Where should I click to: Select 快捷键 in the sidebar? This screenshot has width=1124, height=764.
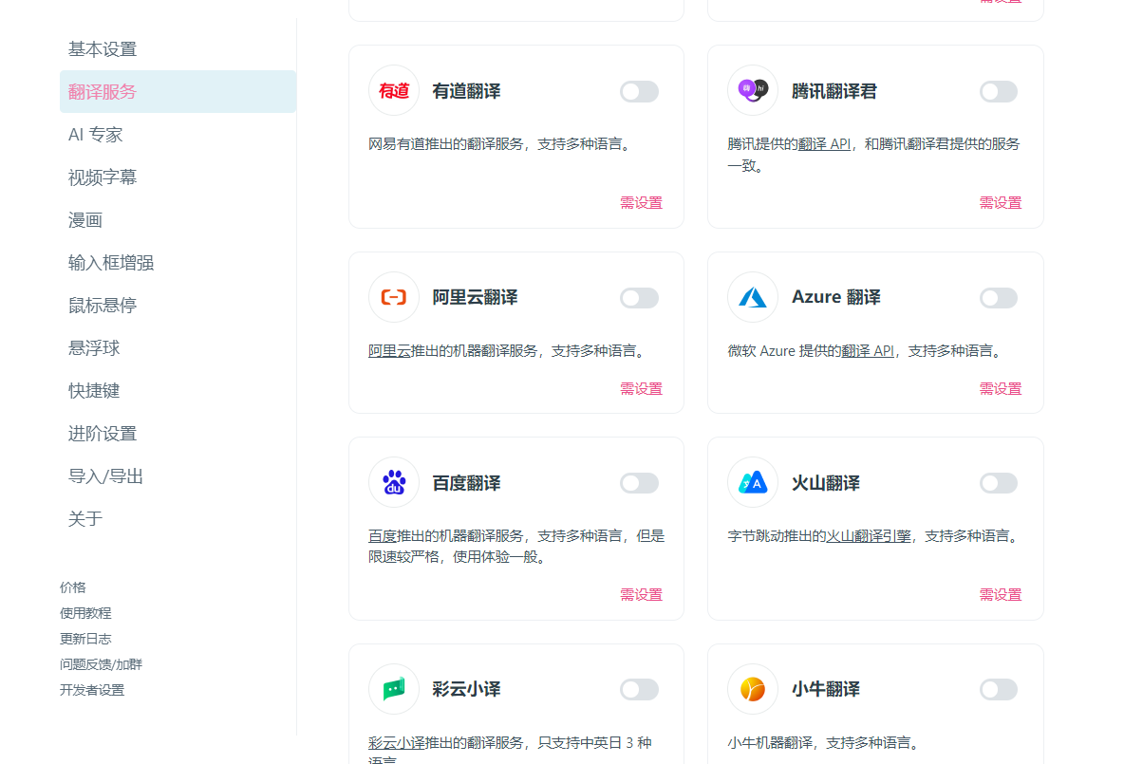click(178, 391)
